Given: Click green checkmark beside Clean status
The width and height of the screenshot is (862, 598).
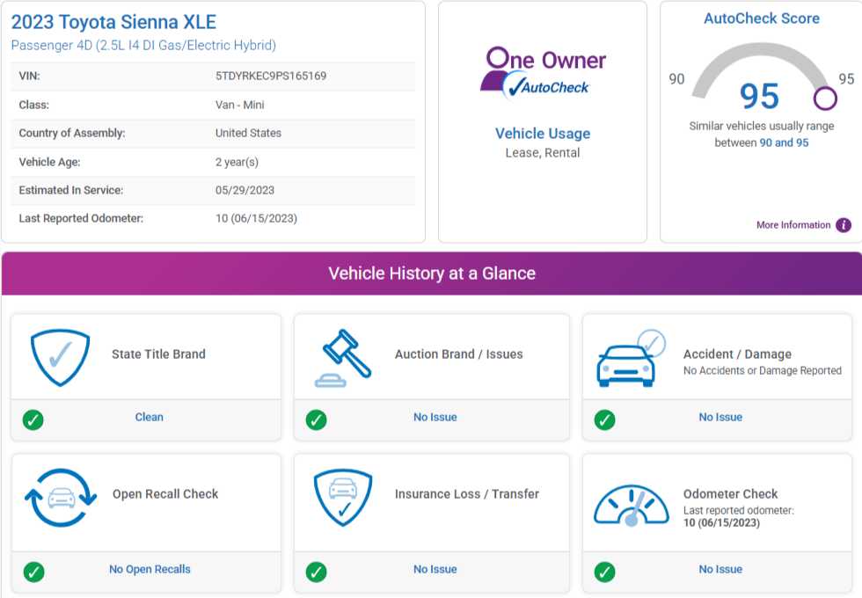Looking at the screenshot, I should 33,420.
